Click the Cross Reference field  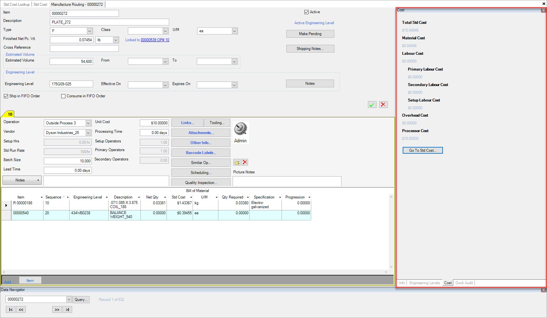point(84,49)
